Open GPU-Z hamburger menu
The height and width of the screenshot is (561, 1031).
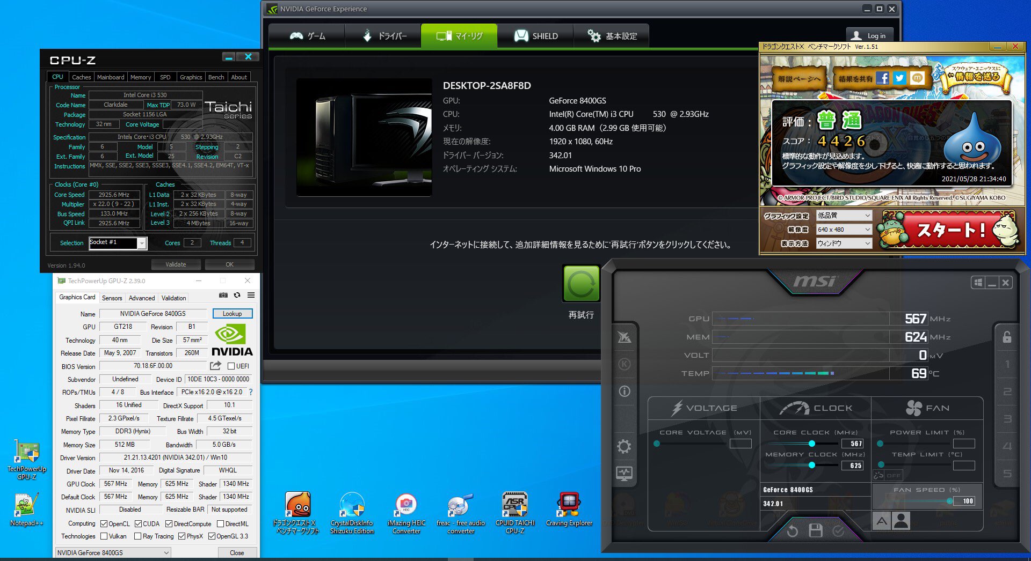pos(251,295)
